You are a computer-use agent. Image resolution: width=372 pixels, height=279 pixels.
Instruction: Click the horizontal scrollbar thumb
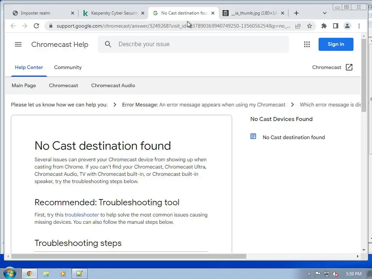(129, 256)
